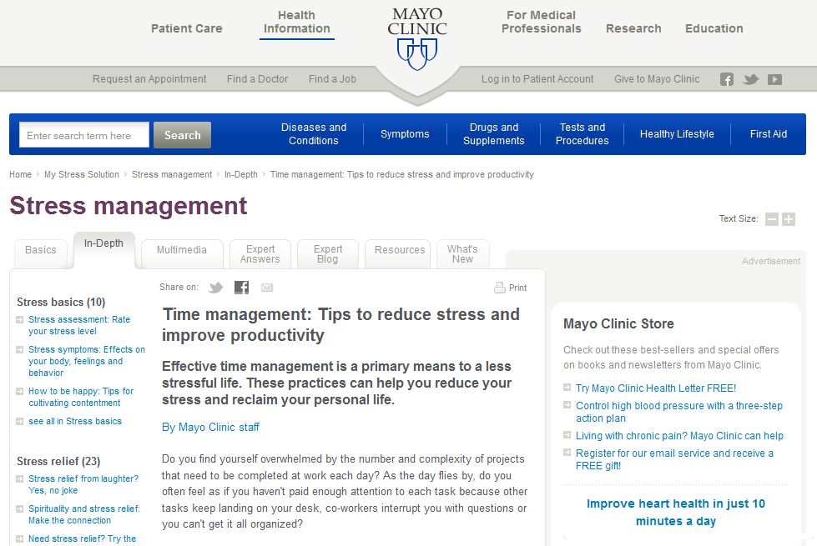Open Try Mayo Clinic Health Letter FREE link

tap(656, 388)
